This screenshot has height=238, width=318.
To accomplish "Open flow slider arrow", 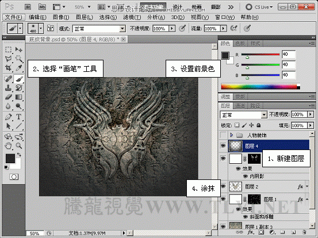I will 224,28.
